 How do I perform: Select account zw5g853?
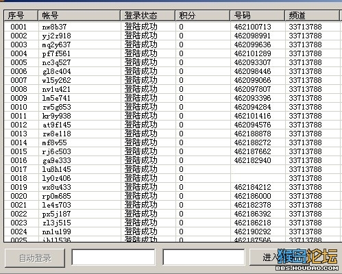(x=56, y=107)
